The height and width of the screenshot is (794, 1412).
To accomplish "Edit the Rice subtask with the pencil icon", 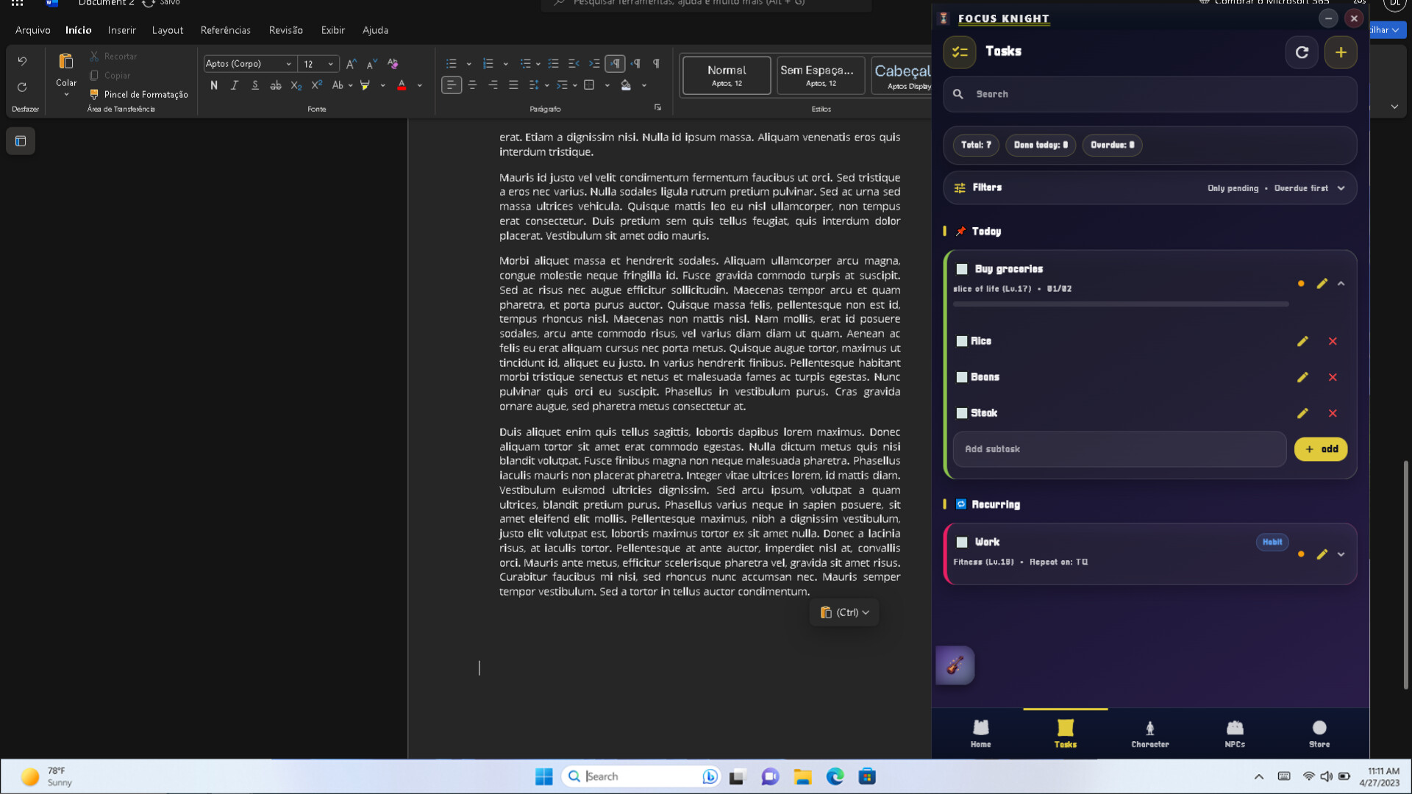I will pyautogui.click(x=1302, y=341).
